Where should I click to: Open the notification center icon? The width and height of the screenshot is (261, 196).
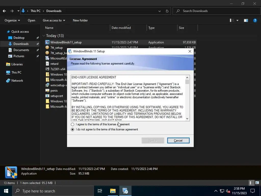pos(253,191)
